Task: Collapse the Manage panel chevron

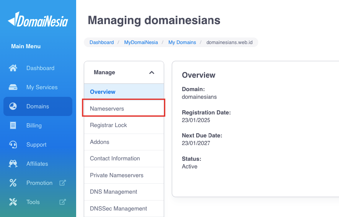Action: (x=152, y=72)
